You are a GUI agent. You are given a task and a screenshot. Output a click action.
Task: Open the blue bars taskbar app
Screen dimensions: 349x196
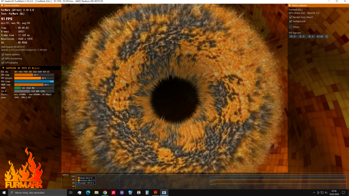(x=130, y=193)
